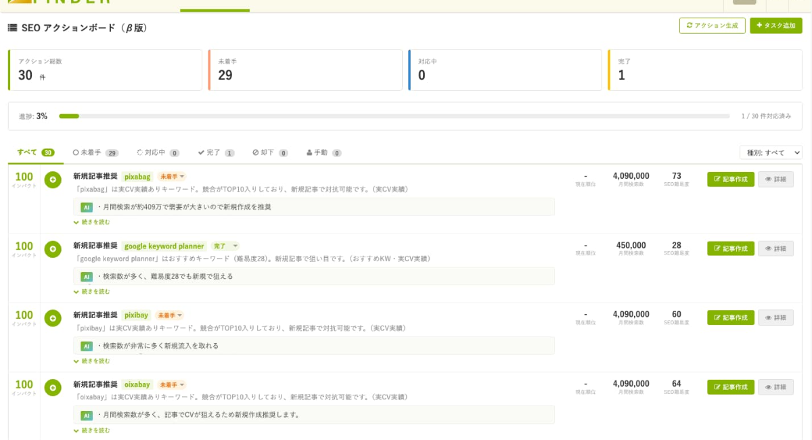The width and height of the screenshot is (812, 440).
Task: Click the タスク追加 button
Action: [775, 26]
